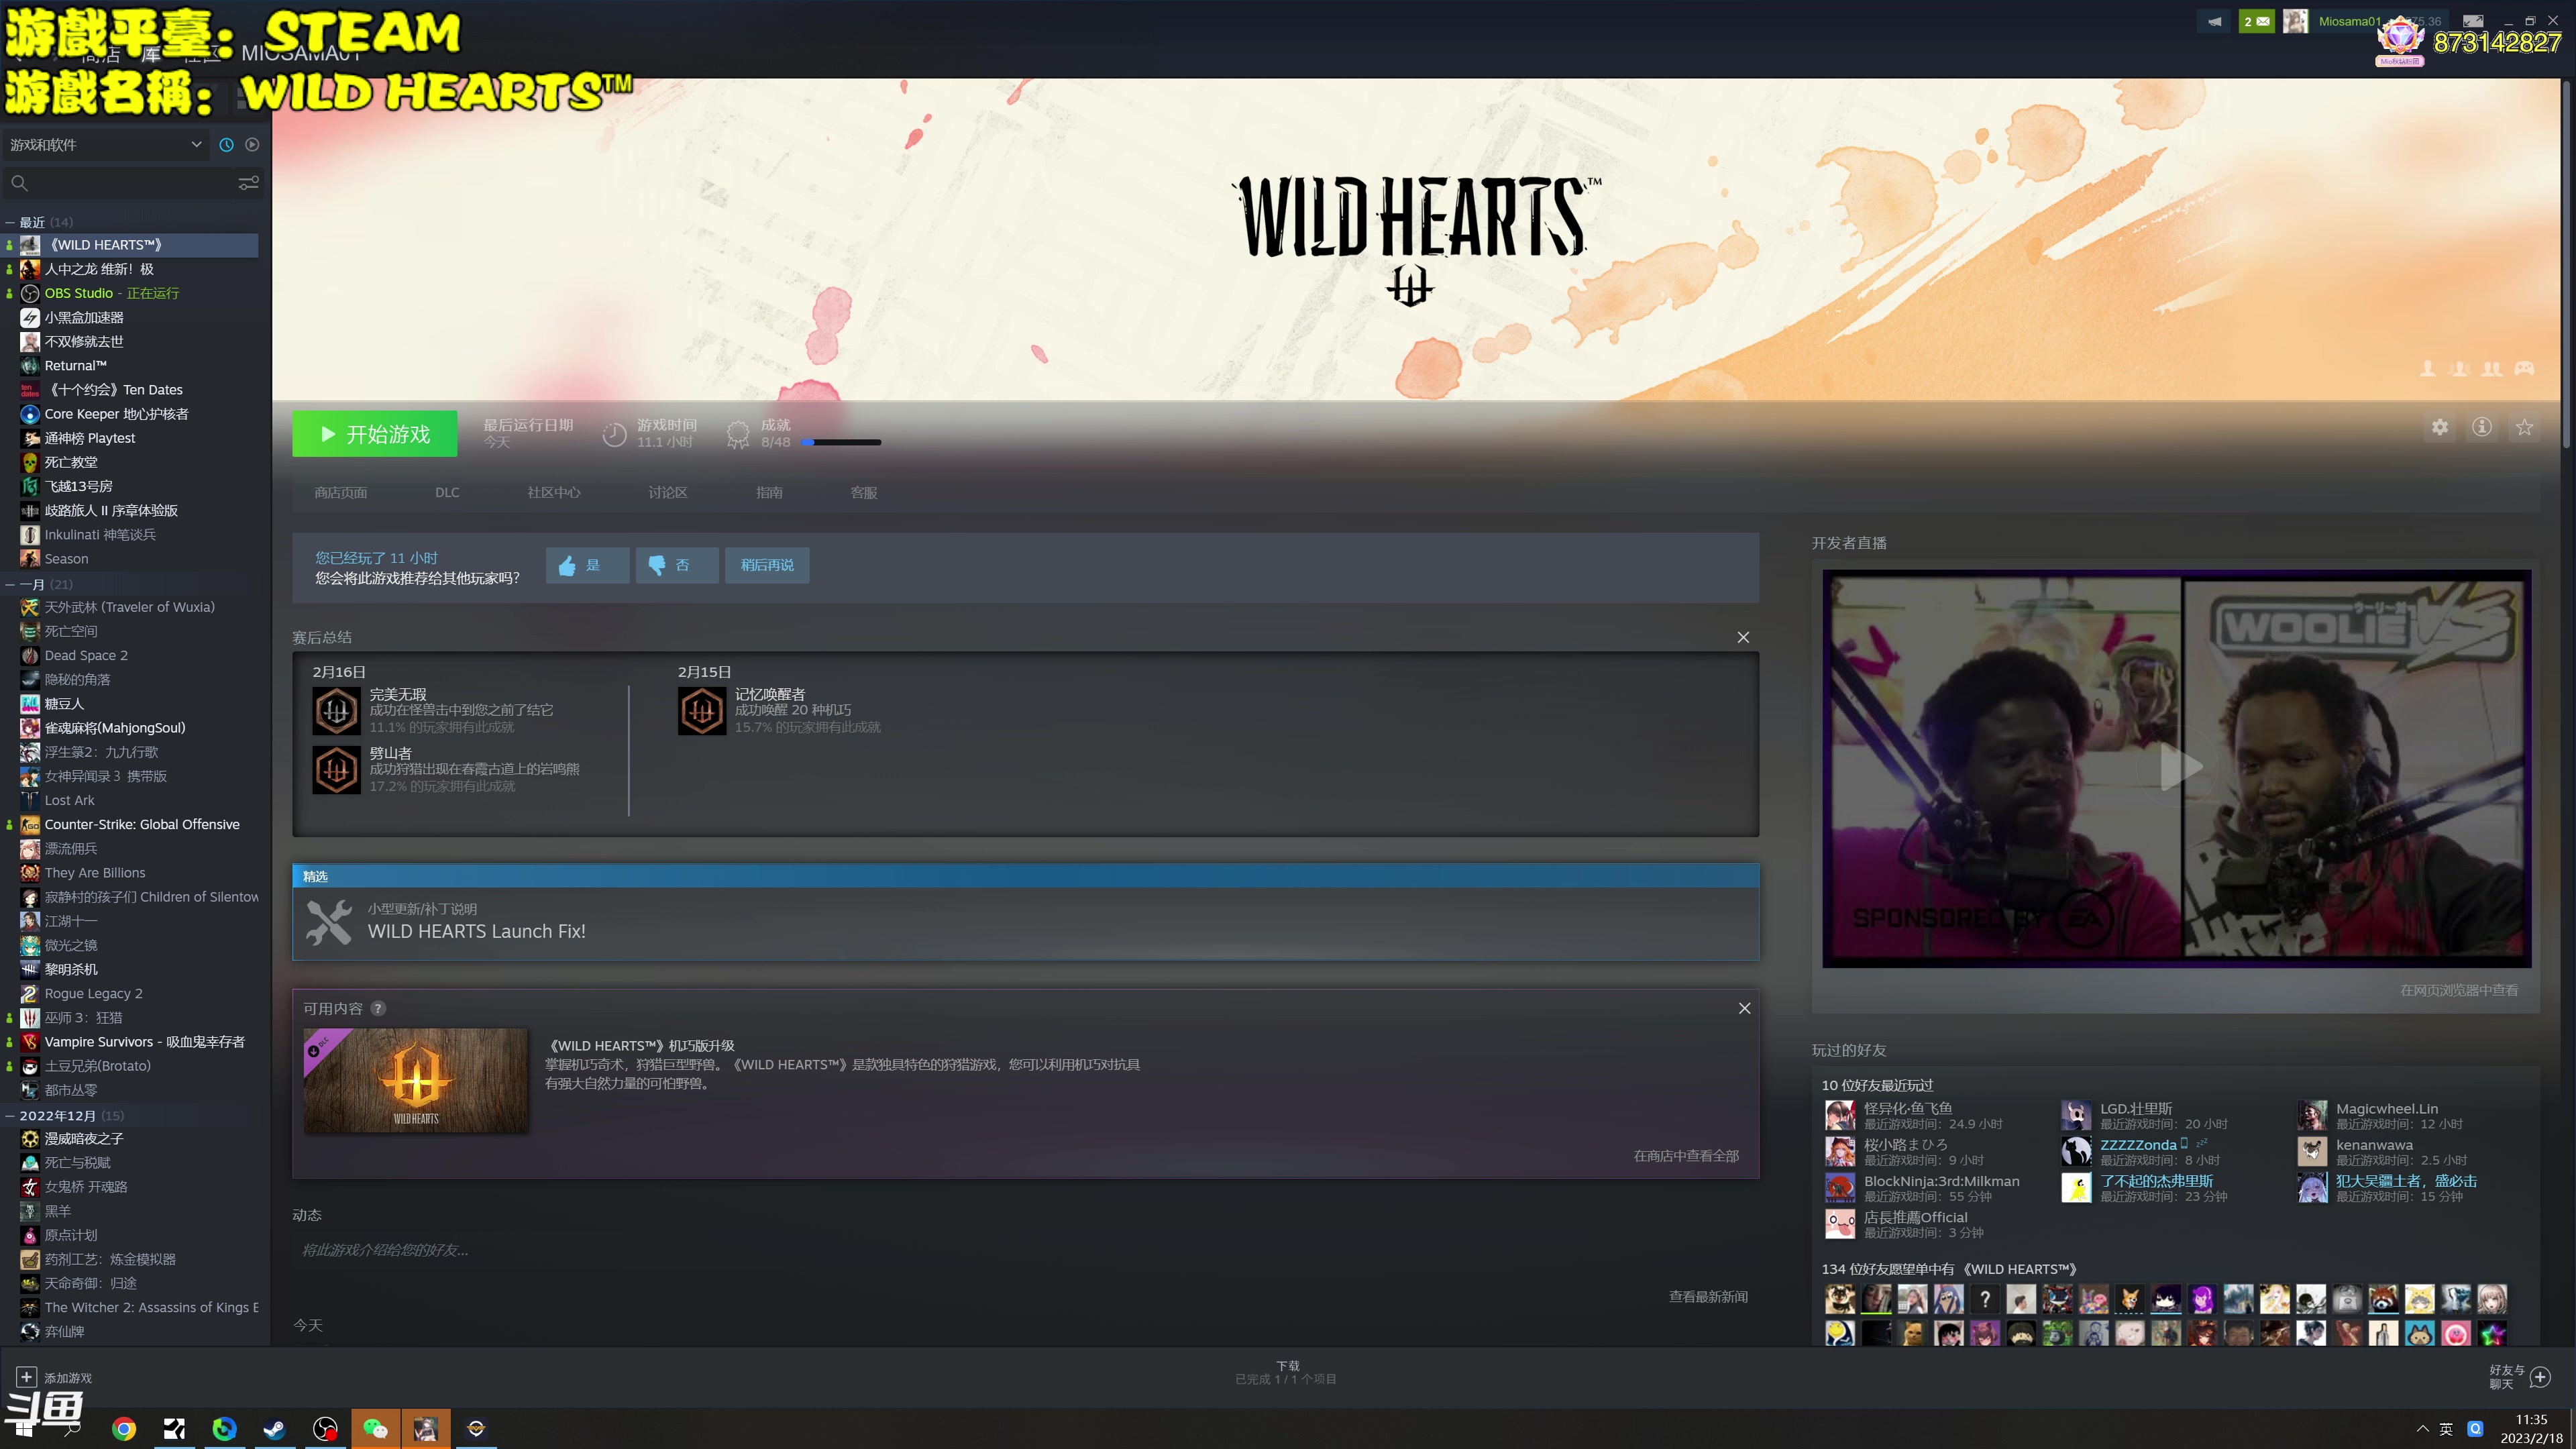Toggle the recent clock sort icon
Screen dimensions: 2576x1449
pos(226,145)
